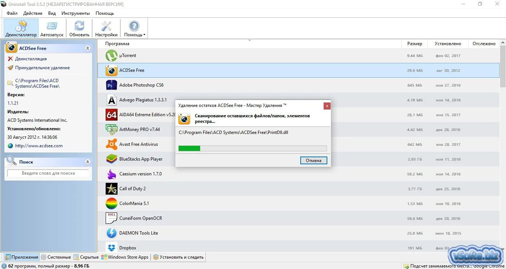The image size is (506, 269).
Task: Click the magnifier icon in Поиск panel
Action: [12, 161]
